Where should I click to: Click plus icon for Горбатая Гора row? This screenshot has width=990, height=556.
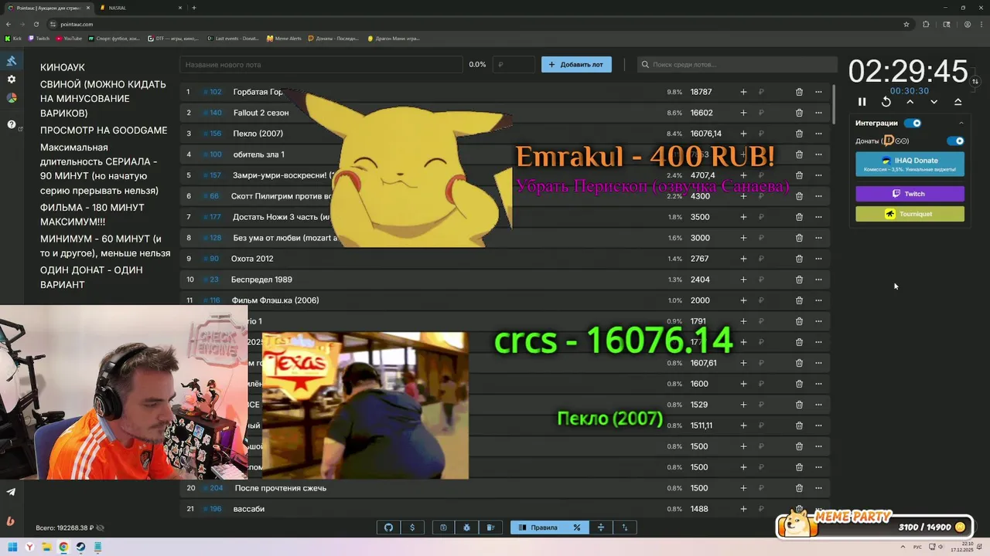pyautogui.click(x=743, y=92)
